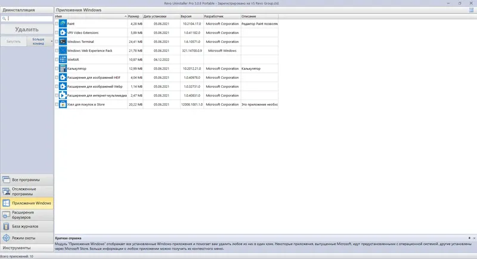This screenshot has height=259, width=477.
Task: Click the Store purchase host icon
Action: [x=63, y=104]
